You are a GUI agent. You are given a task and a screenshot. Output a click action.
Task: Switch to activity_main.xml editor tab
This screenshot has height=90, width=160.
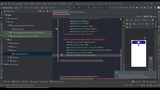click(x=61, y=12)
